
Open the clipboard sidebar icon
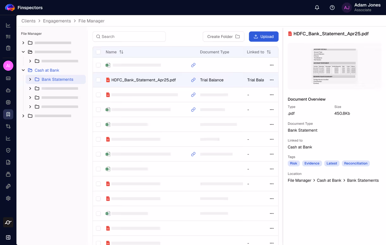tap(8, 48)
